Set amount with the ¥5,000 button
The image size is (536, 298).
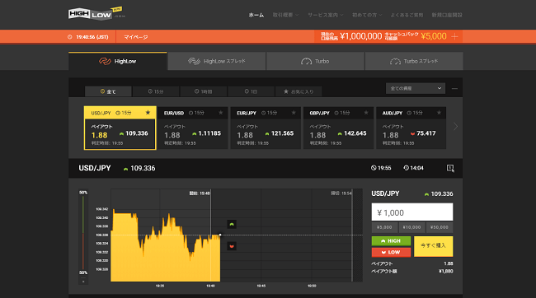point(384,227)
